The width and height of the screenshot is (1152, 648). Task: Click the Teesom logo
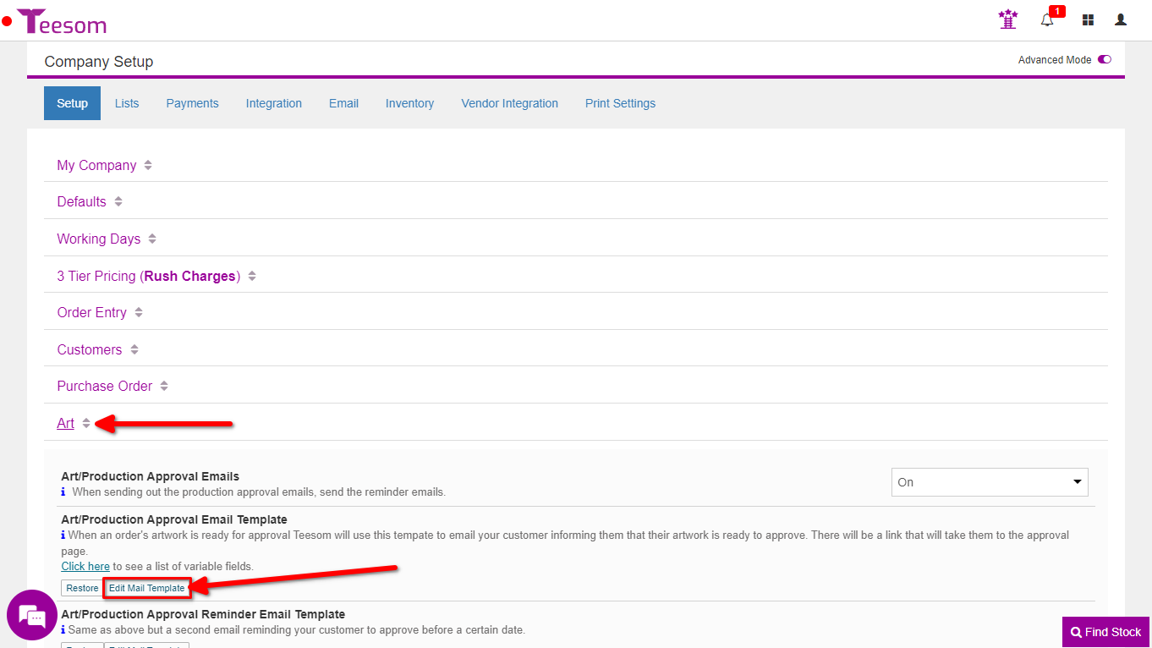[62, 21]
